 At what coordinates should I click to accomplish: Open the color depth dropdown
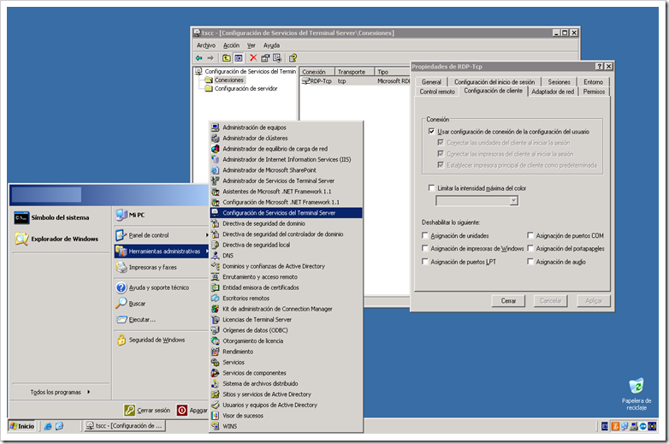[514, 201]
